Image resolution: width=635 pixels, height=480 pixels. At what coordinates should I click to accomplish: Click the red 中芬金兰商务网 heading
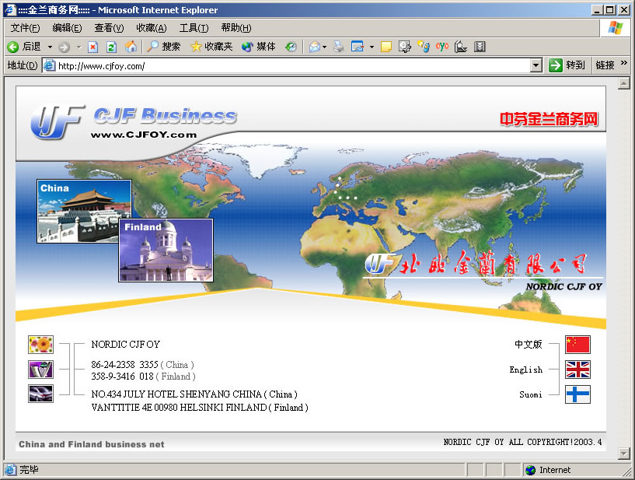(549, 119)
